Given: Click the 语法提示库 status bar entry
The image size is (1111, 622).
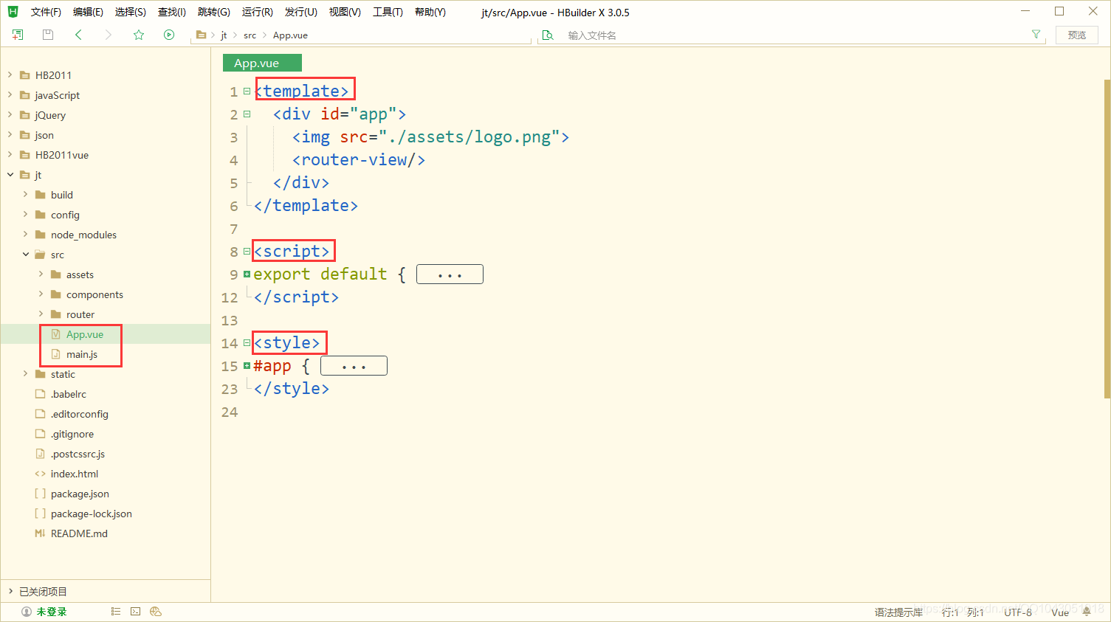Looking at the screenshot, I should coord(898,612).
